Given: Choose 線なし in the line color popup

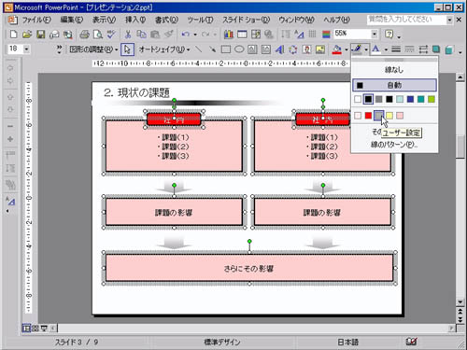Looking at the screenshot, I should pos(394,70).
